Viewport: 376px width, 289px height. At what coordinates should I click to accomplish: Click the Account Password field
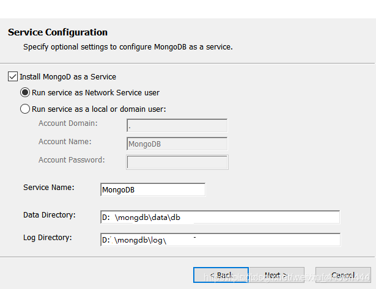point(177,163)
